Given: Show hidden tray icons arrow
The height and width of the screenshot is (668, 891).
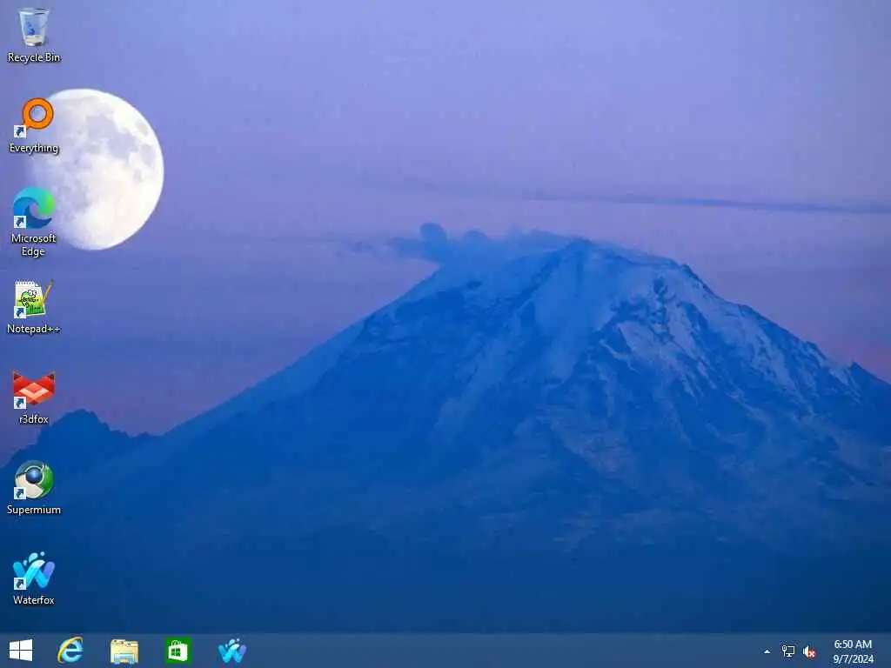Looking at the screenshot, I should tap(767, 651).
